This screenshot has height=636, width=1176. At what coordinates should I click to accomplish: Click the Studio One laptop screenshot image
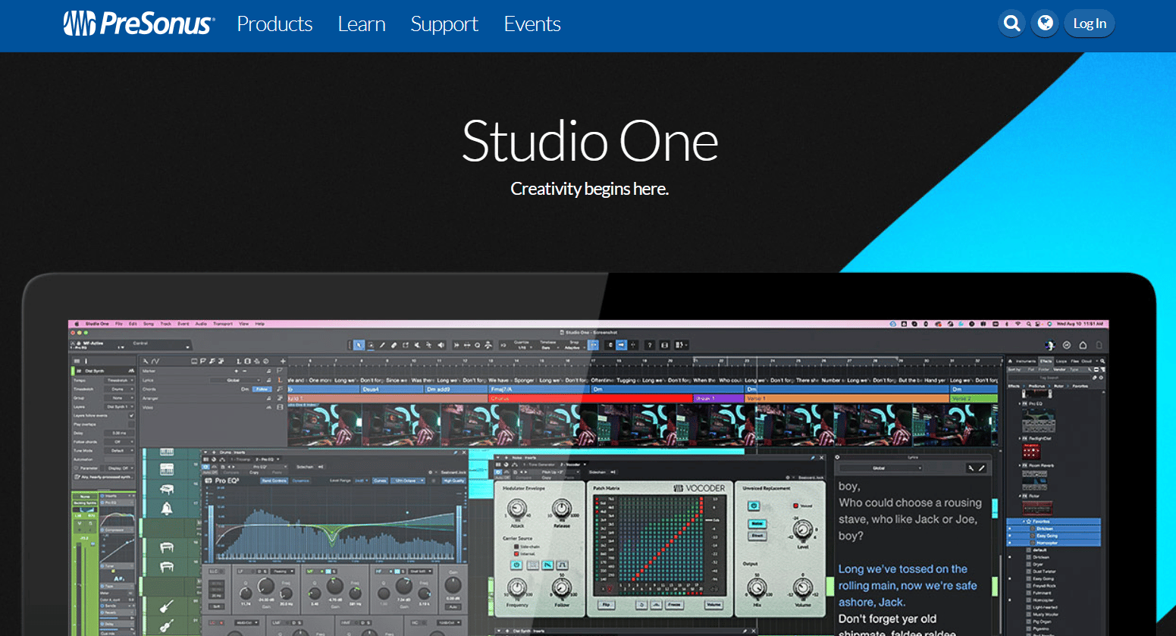[x=588, y=455]
